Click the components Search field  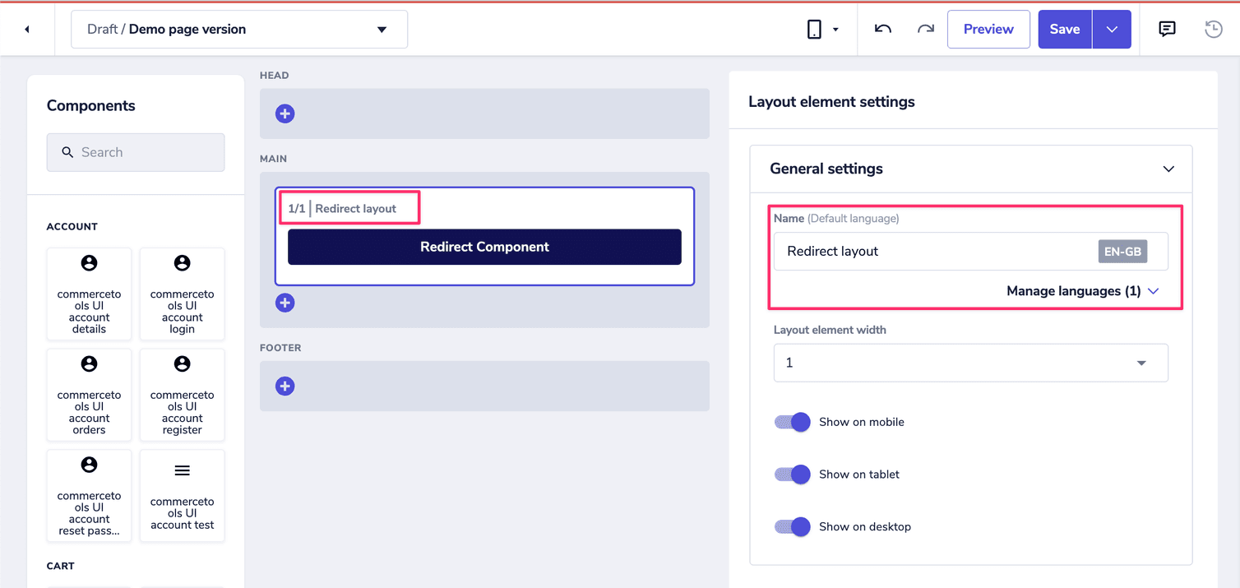pyautogui.click(x=136, y=152)
